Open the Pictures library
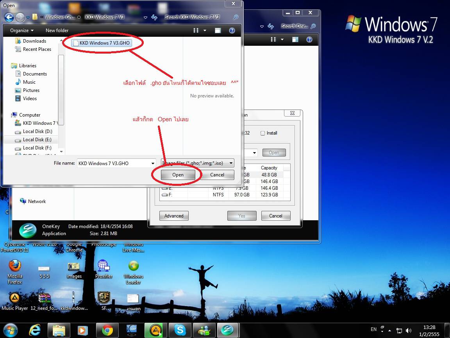Image resolution: width=450 pixels, height=338 pixels. [31, 90]
